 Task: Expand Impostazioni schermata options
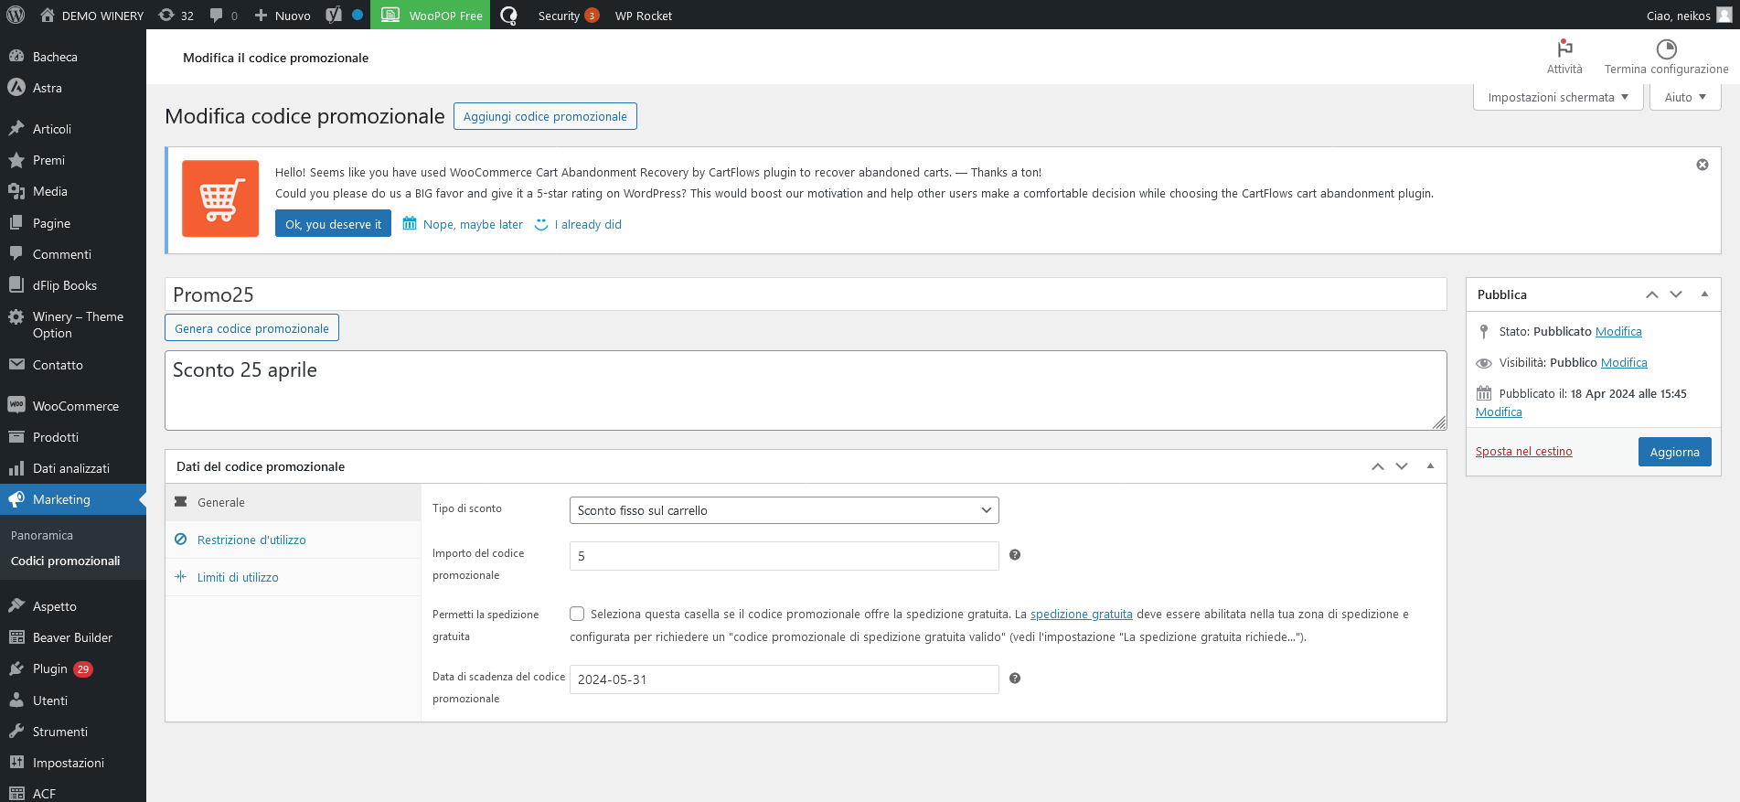pyautogui.click(x=1557, y=97)
